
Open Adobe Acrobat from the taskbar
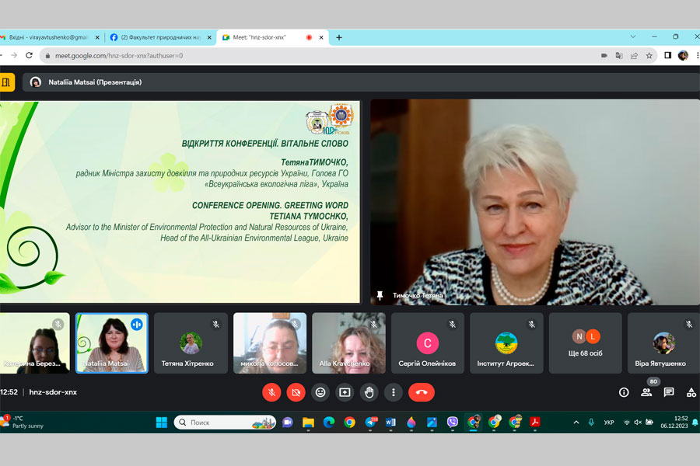[x=535, y=423]
